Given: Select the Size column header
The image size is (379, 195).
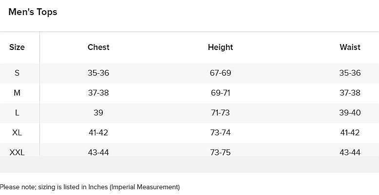Looking at the screenshot, I should (17, 47).
